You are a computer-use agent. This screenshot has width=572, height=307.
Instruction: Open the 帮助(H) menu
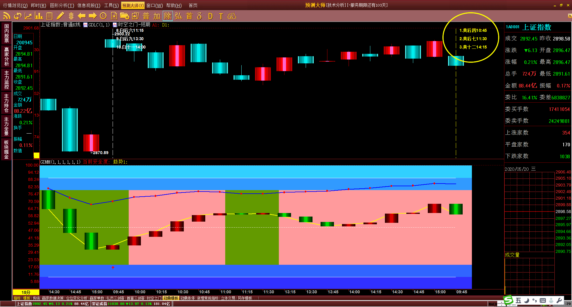174,5
